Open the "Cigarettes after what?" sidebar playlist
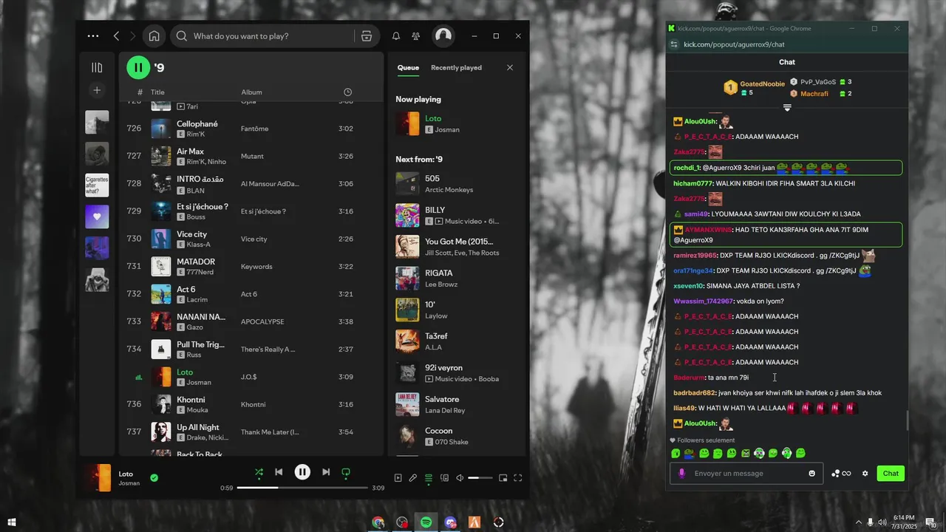The width and height of the screenshot is (946, 532). pos(97,185)
